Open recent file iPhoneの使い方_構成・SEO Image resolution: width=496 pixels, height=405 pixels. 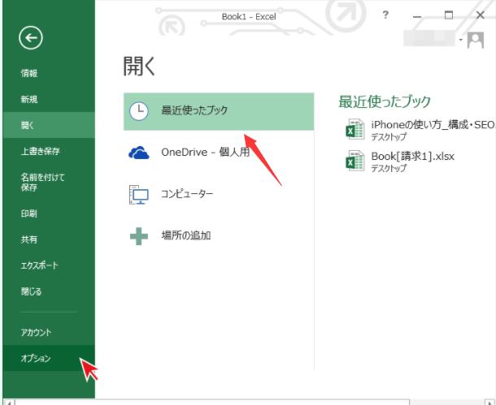420,129
